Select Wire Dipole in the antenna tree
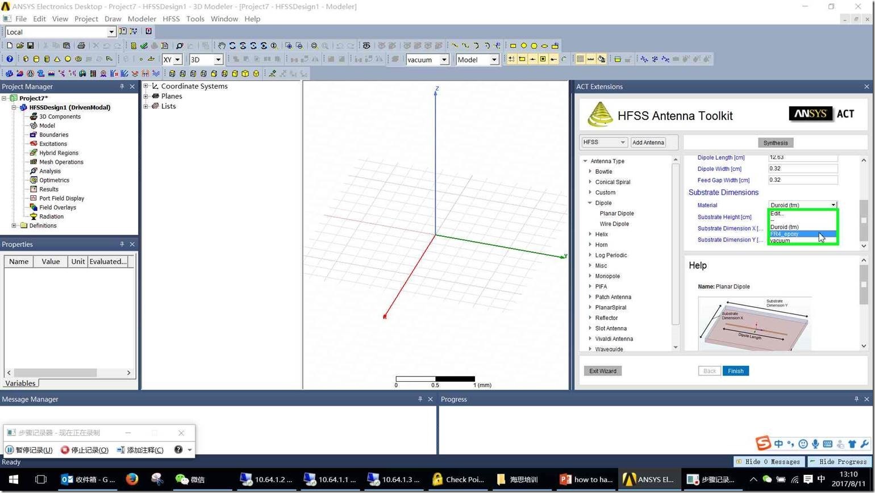Image resolution: width=875 pixels, height=493 pixels. [614, 224]
